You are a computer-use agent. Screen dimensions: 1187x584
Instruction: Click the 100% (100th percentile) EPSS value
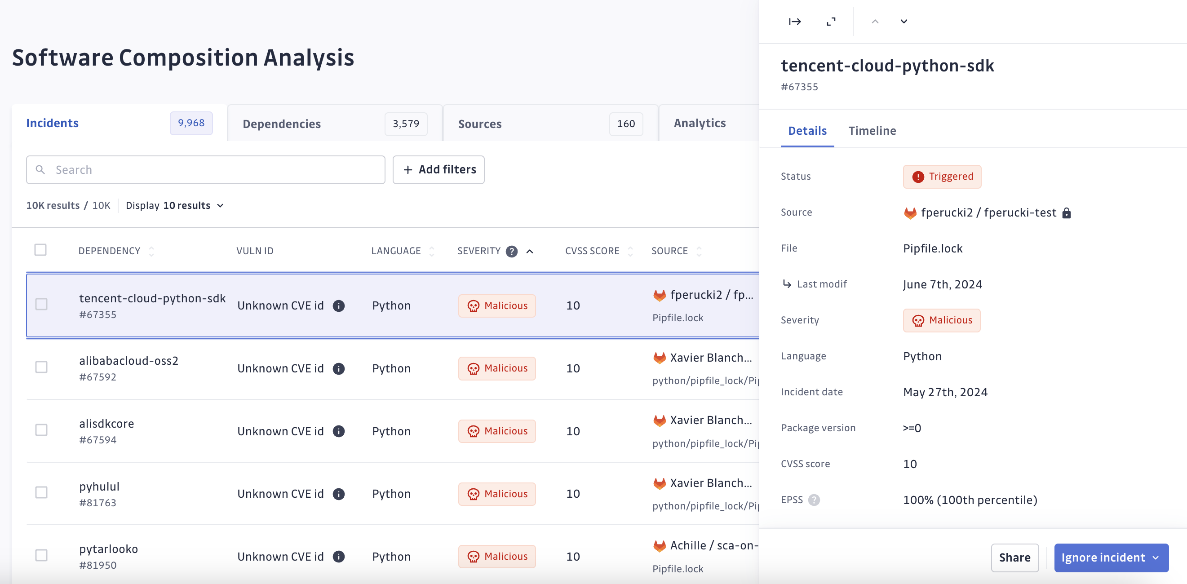970,500
